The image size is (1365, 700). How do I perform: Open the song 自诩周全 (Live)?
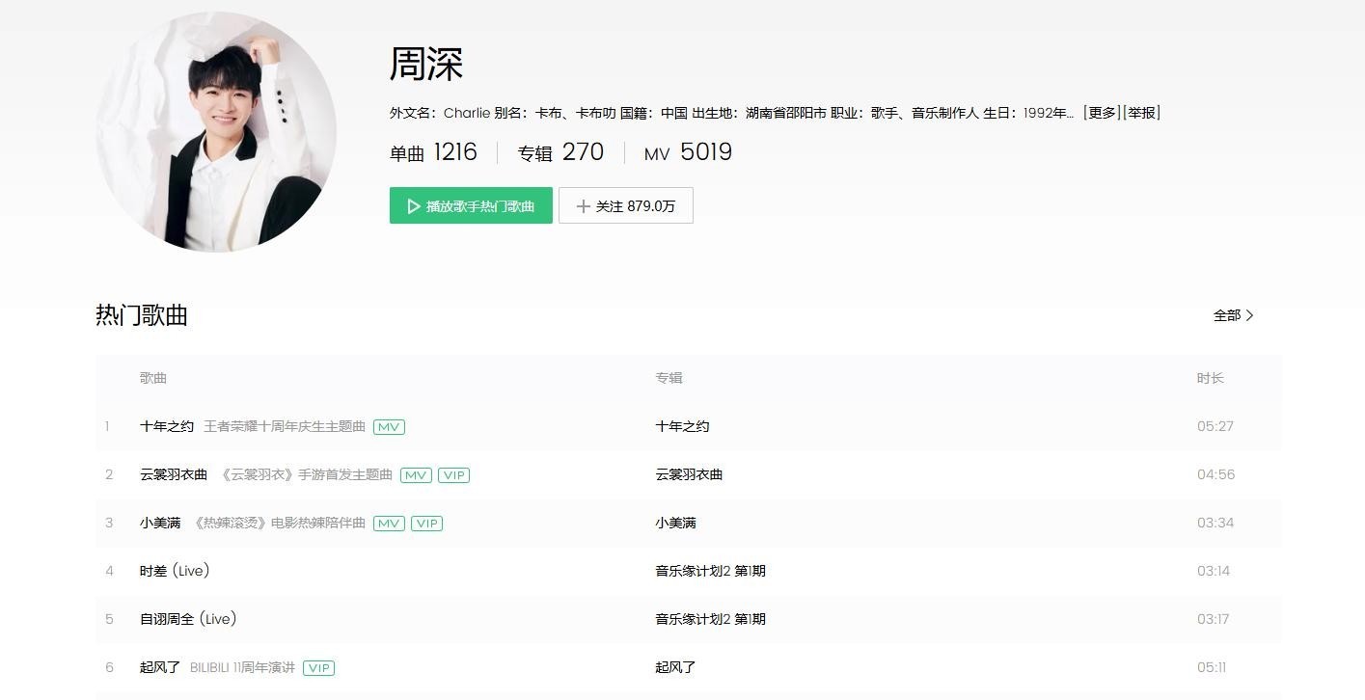pyautogui.click(x=188, y=619)
